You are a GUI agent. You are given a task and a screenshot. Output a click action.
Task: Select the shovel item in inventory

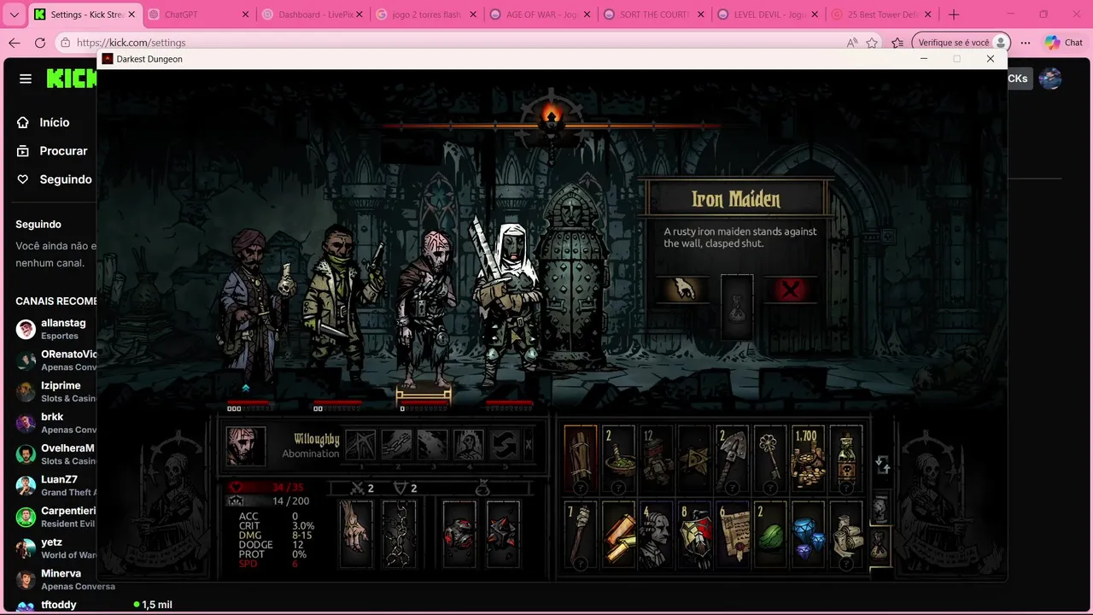point(733,460)
